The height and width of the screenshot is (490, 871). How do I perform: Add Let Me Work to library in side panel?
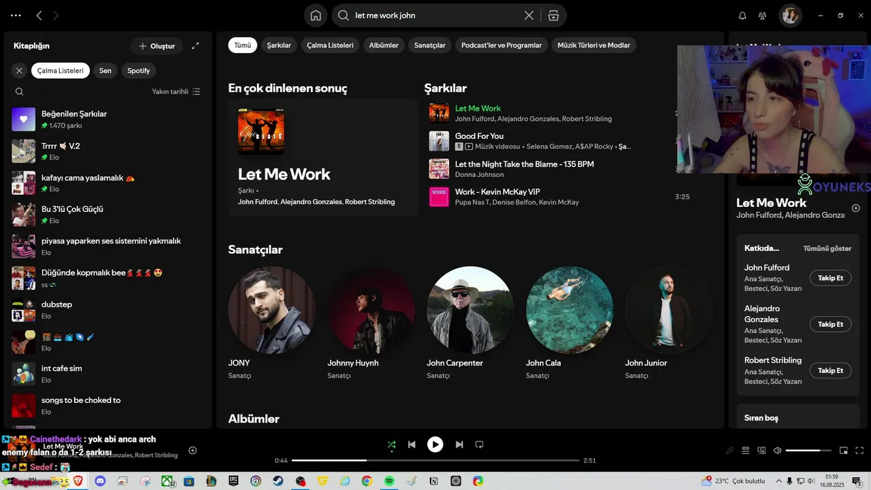click(856, 208)
